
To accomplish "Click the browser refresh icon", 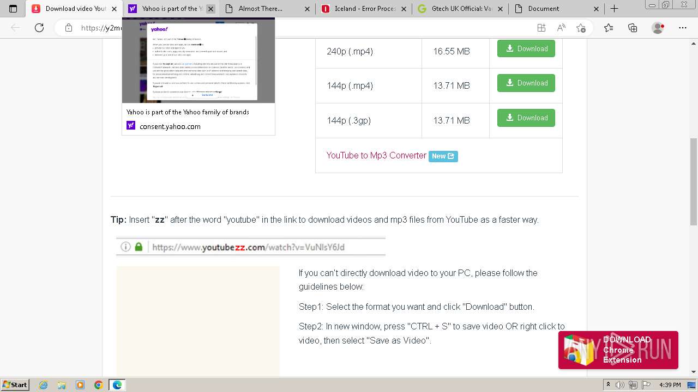I will point(39,28).
